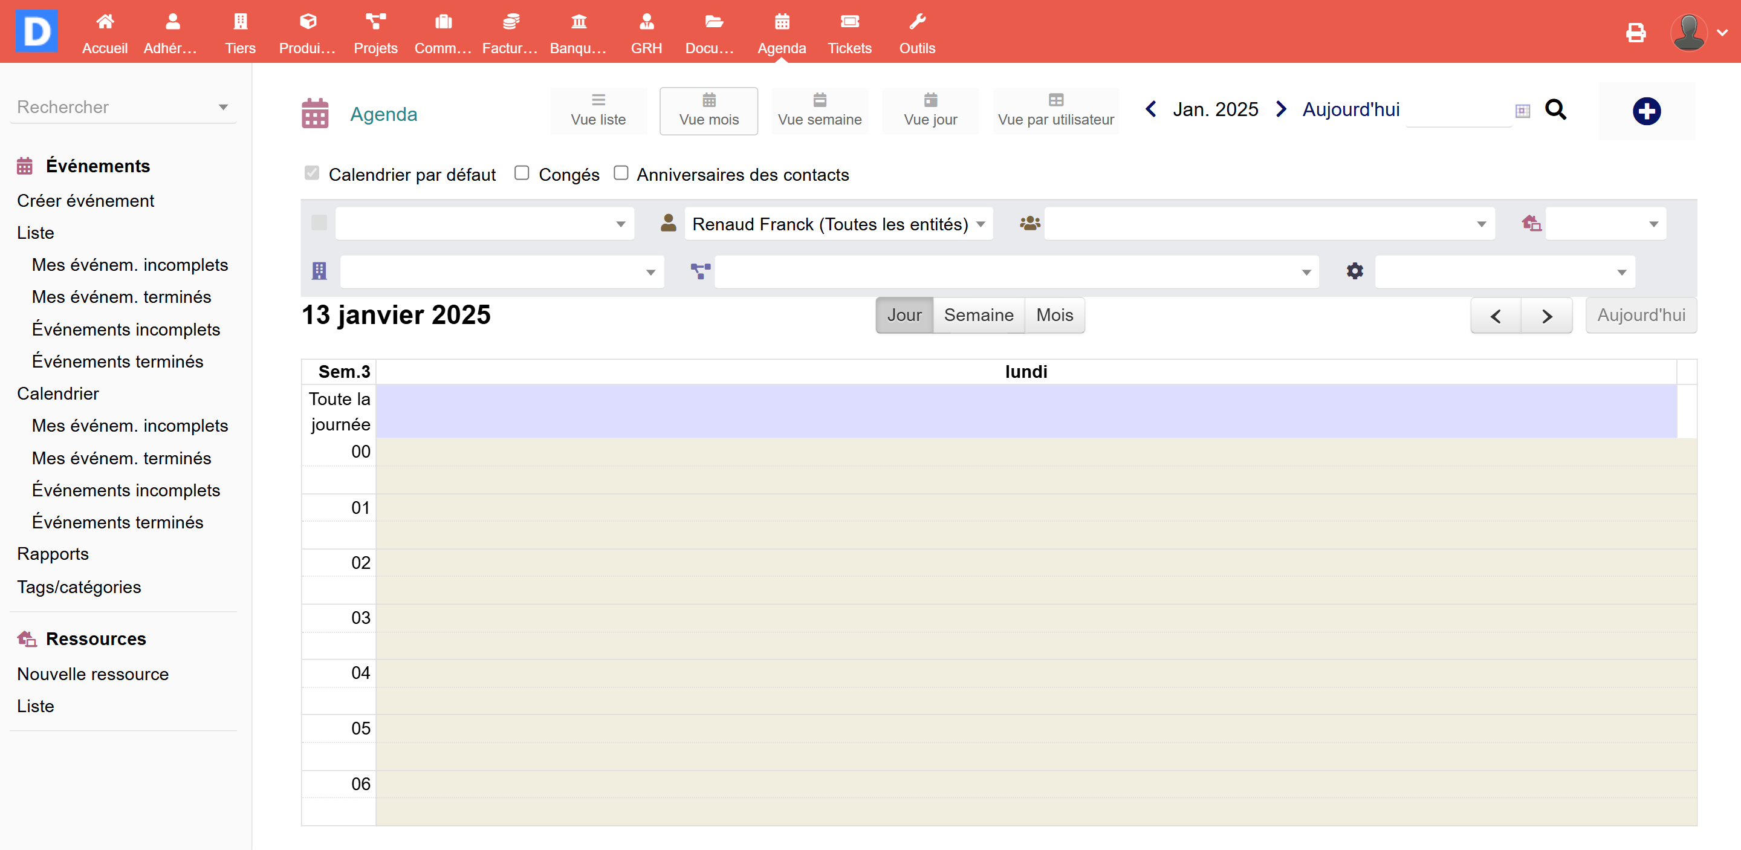Switch to Vue semaine tab
This screenshot has height=850, width=1741.
[819, 111]
